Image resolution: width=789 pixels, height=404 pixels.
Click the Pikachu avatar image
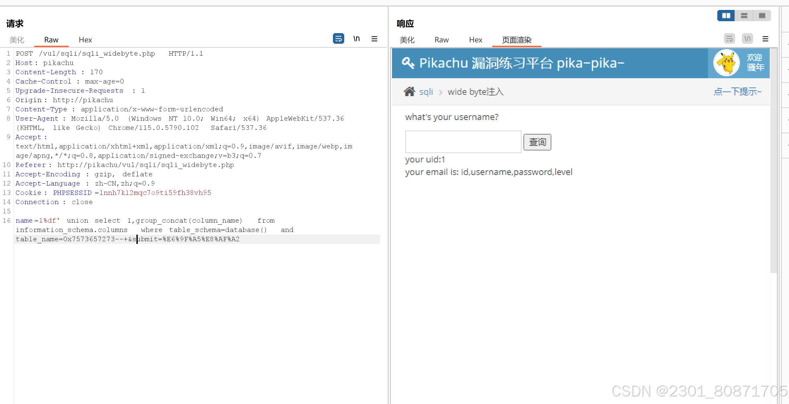pyautogui.click(x=726, y=63)
